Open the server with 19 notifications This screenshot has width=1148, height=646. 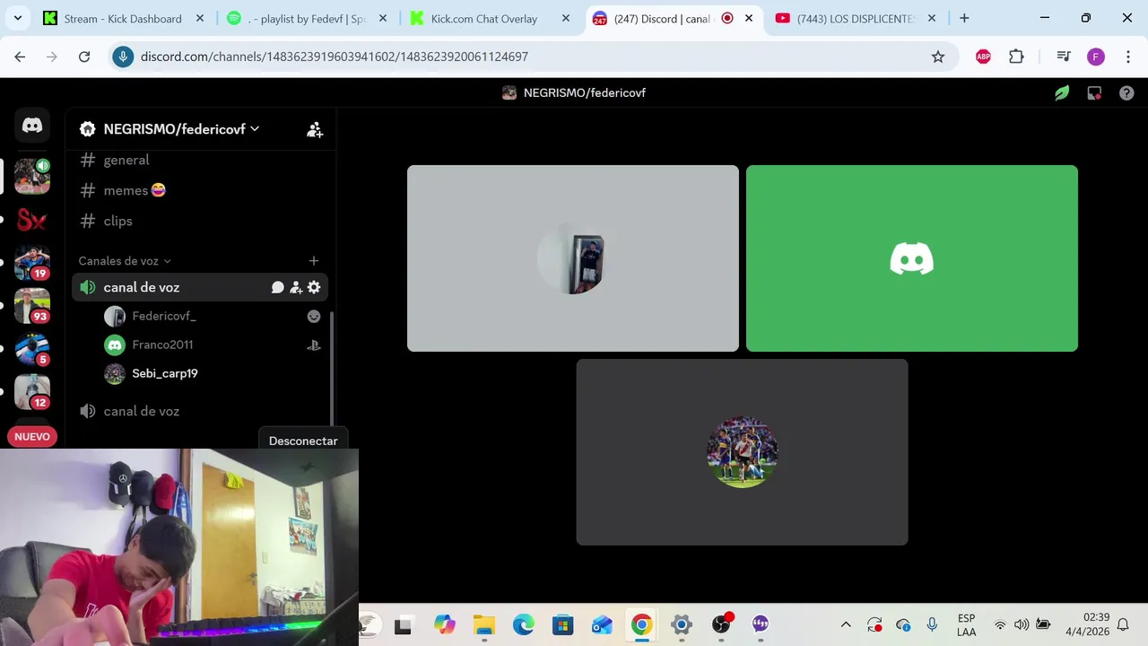click(x=32, y=263)
